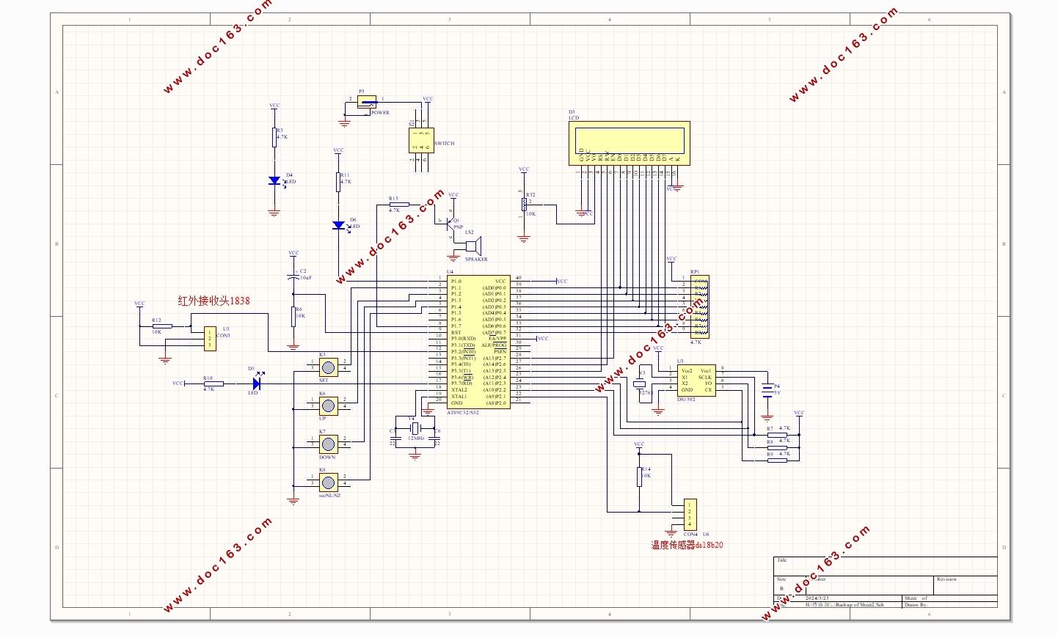
Task: Click the Revision field in title block
Action: (x=966, y=585)
